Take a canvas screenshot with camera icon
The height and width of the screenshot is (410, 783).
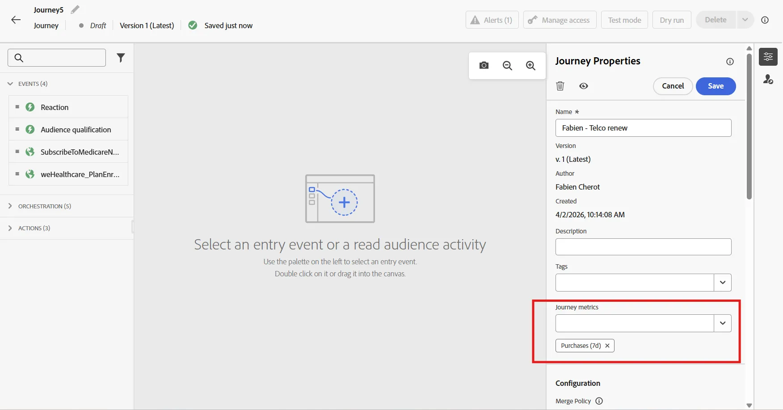coord(484,65)
